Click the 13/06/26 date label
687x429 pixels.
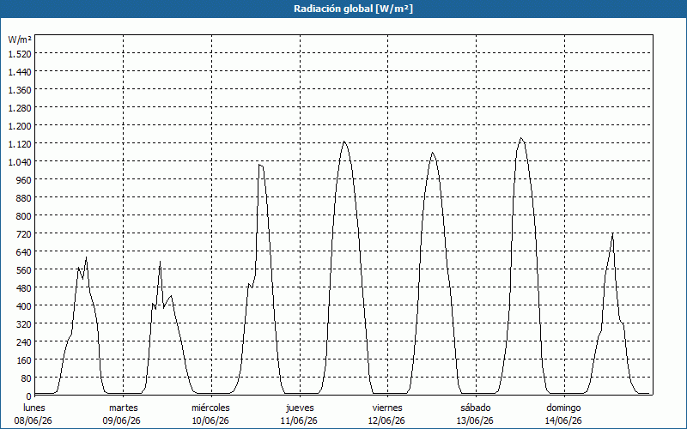(475, 420)
